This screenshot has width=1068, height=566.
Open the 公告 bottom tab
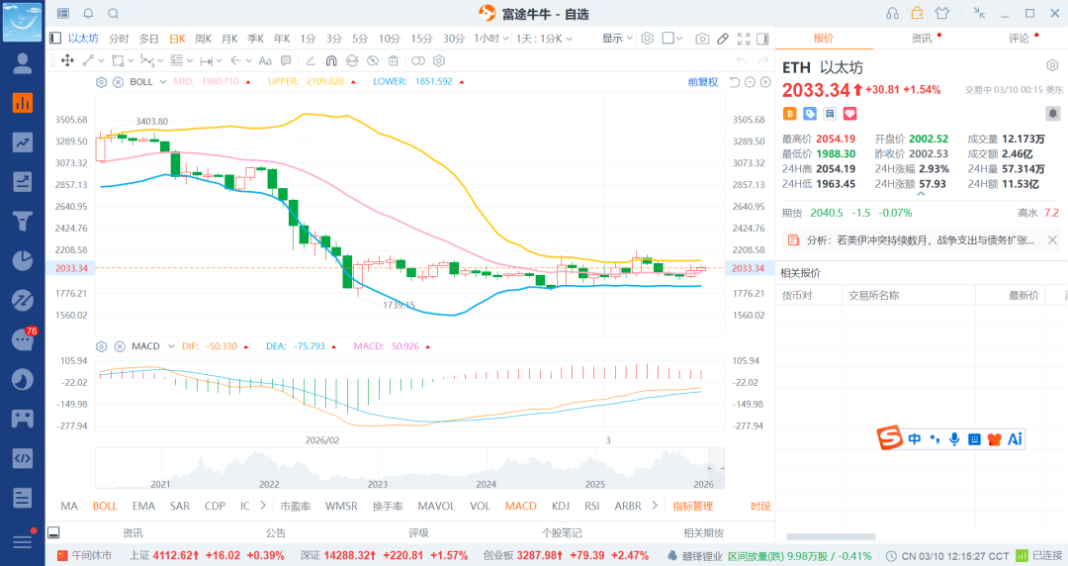[276, 532]
